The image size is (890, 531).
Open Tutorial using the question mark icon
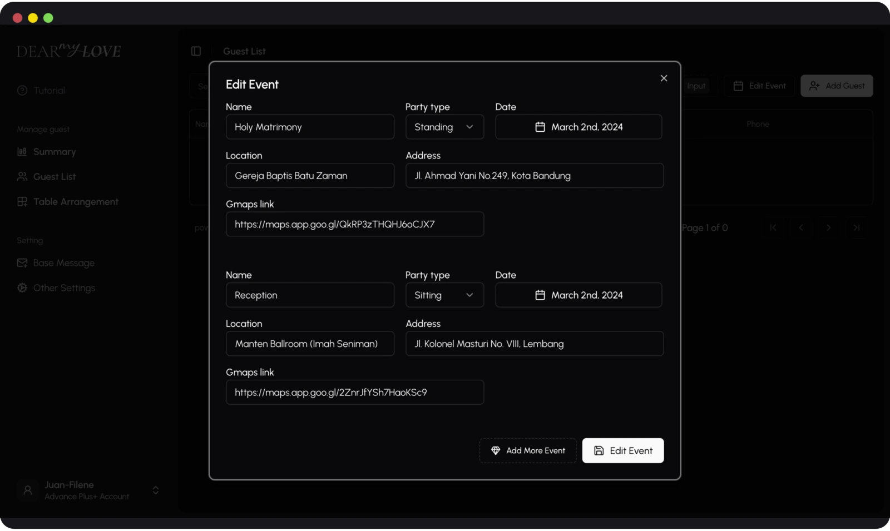[22, 90]
